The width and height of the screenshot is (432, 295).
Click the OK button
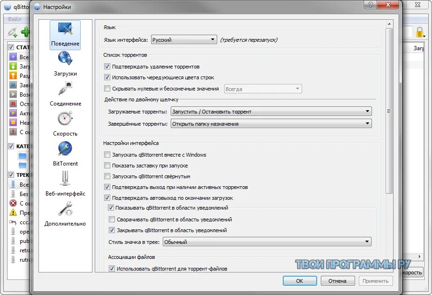tap(300, 280)
